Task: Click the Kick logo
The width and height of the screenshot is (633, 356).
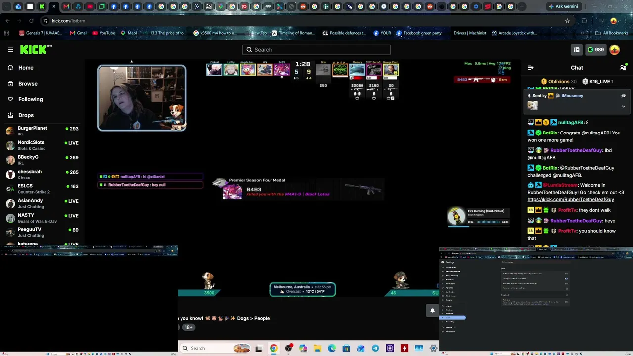Action: [x=36, y=49]
